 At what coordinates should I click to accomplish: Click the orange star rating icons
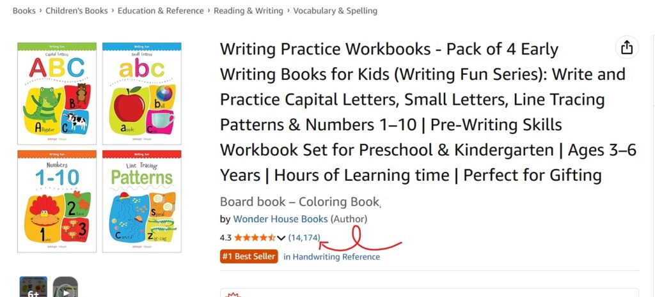point(255,238)
